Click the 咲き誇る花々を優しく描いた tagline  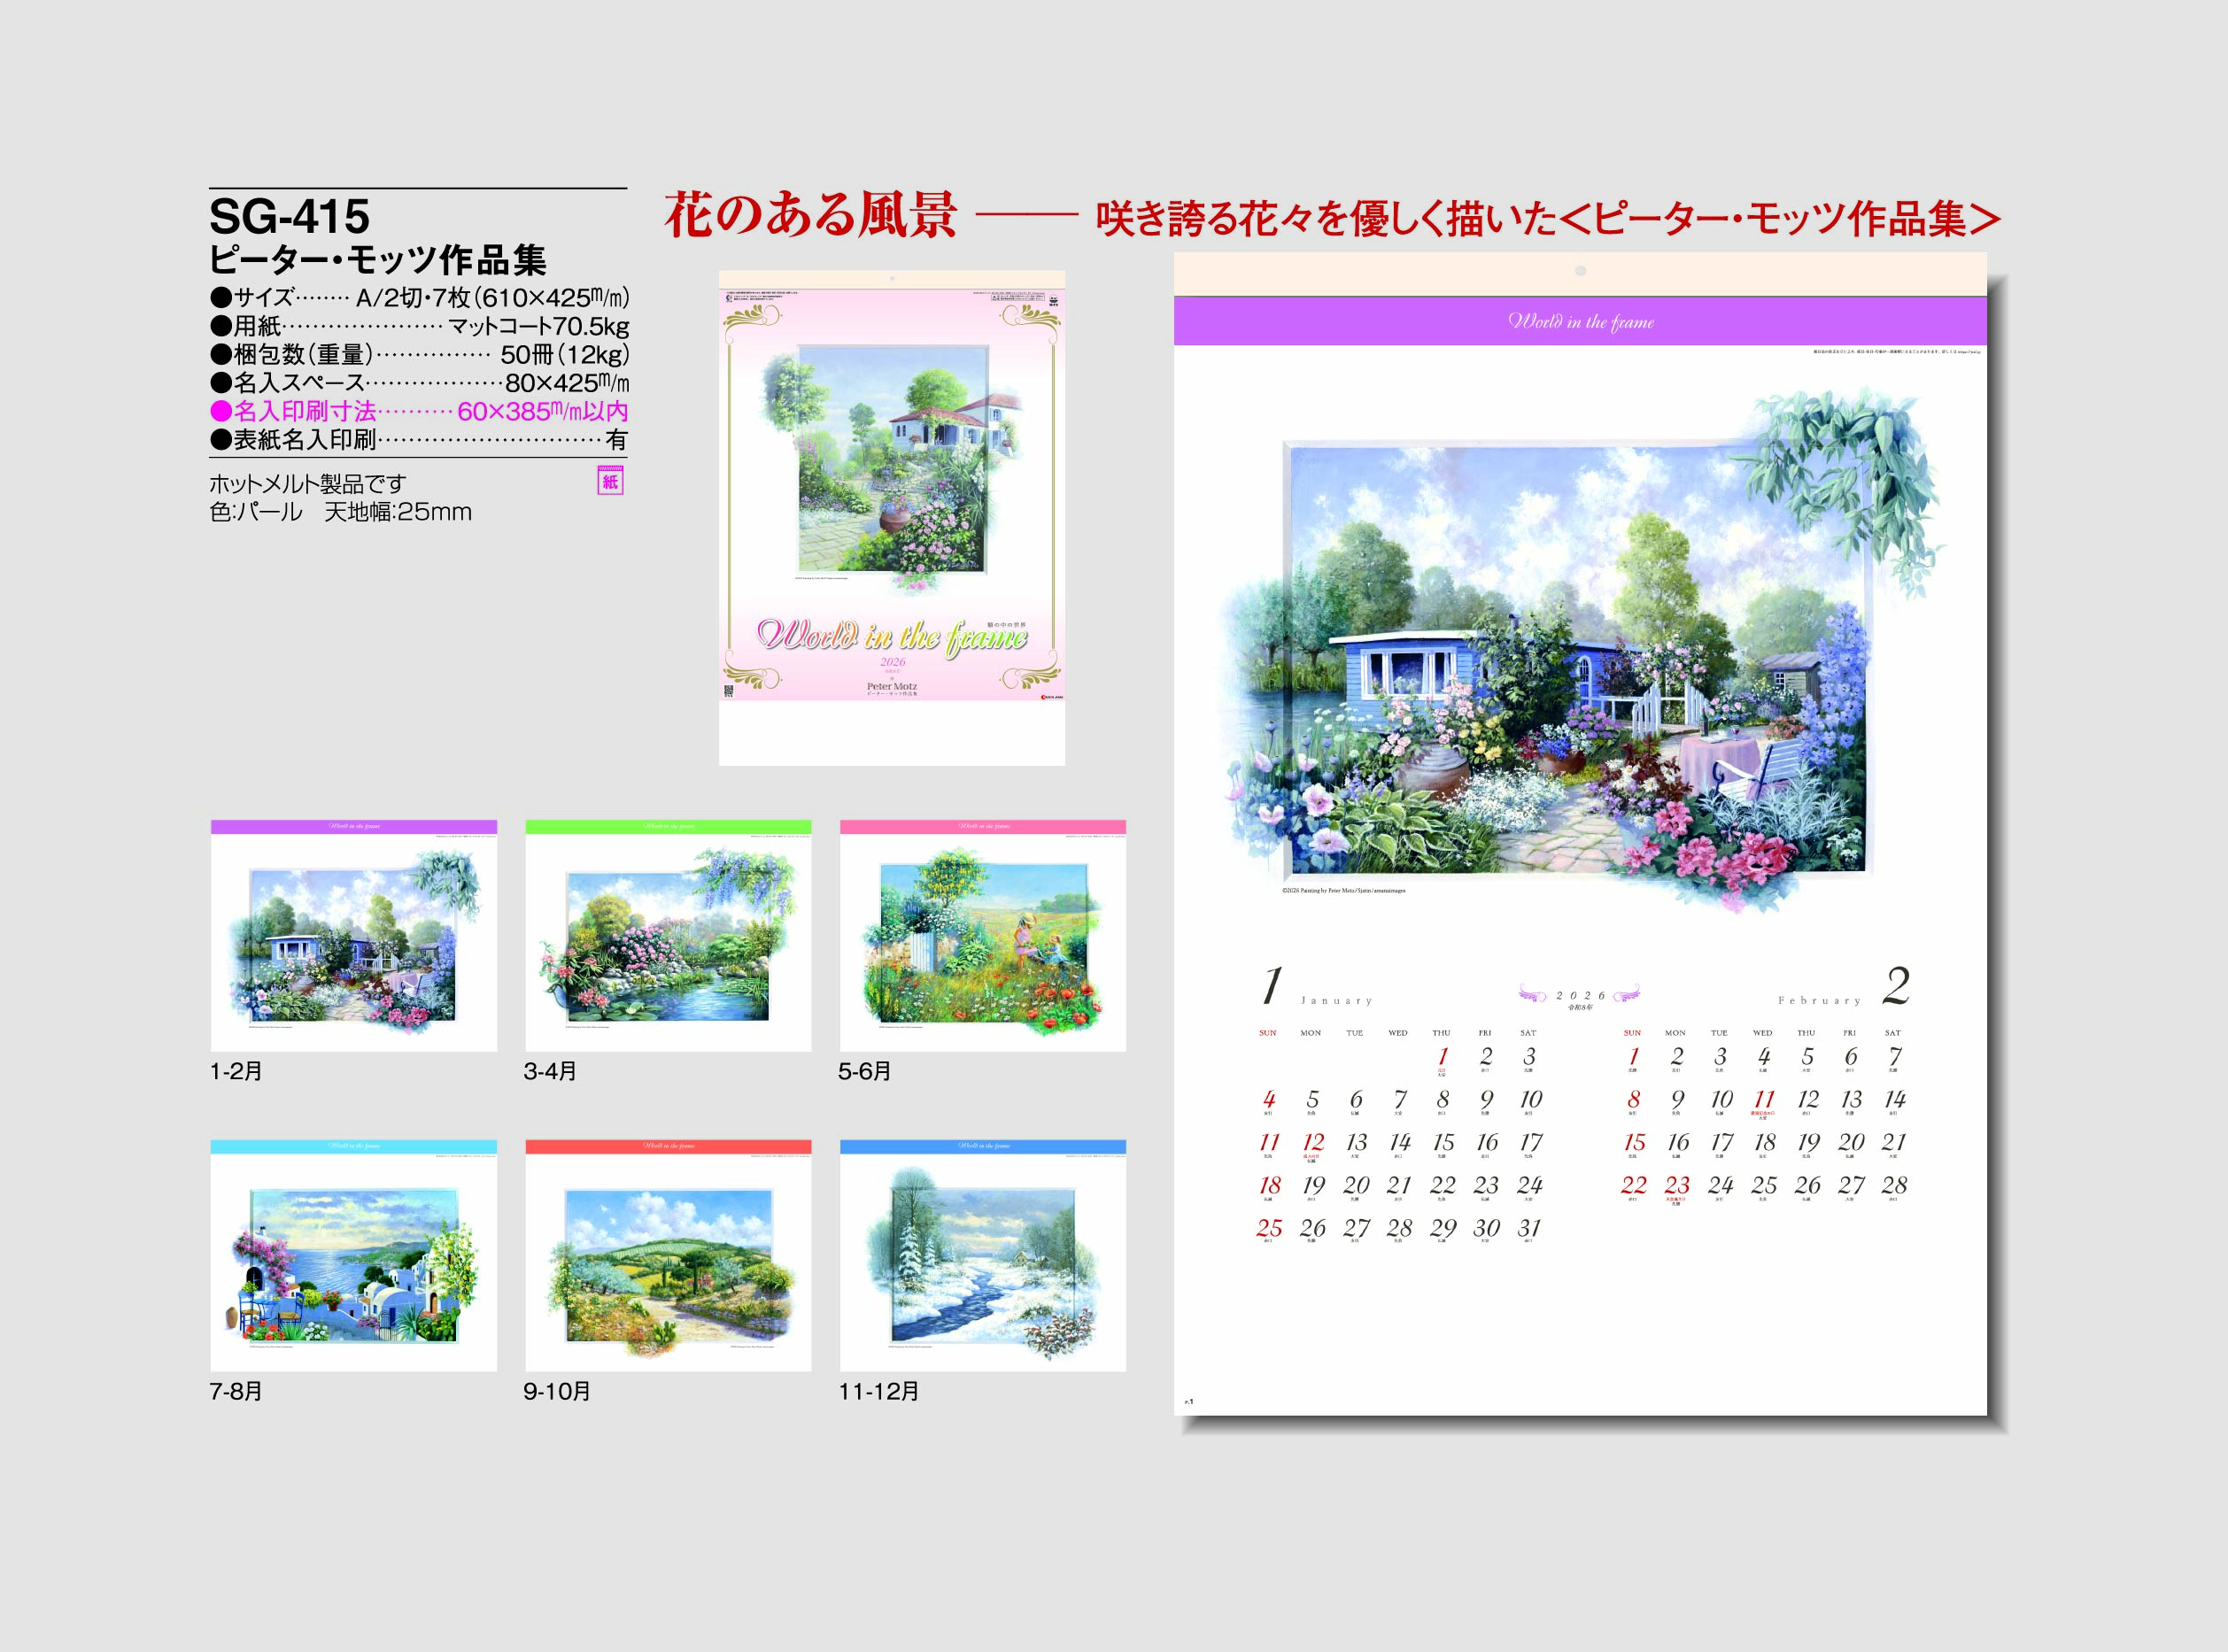(1327, 219)
